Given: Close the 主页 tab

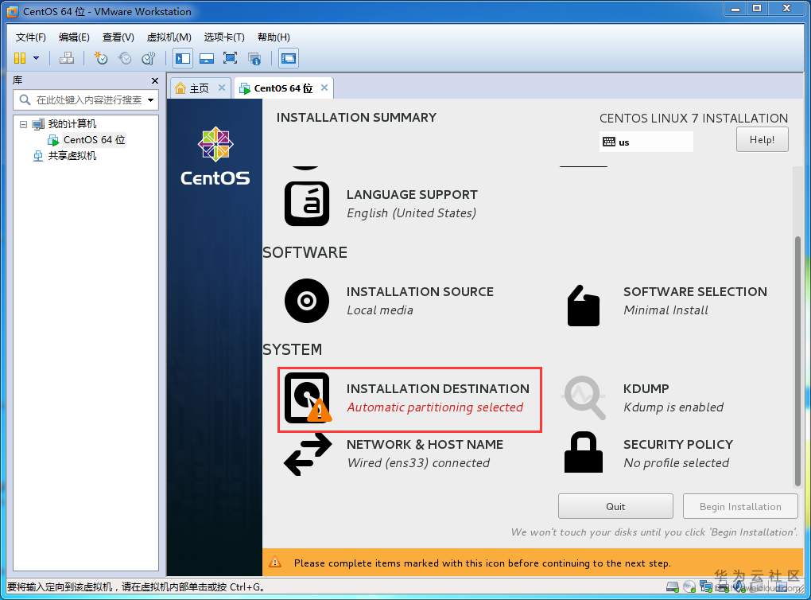Looking at the screenshot, I should pyautogui.click(x=221, y=88).
